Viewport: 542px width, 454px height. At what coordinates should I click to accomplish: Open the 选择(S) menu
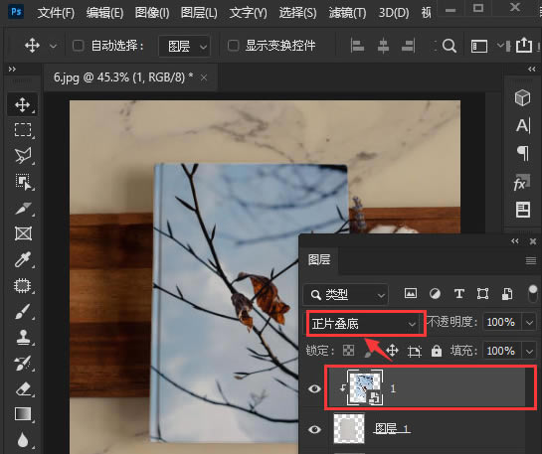tap(297, 13)
